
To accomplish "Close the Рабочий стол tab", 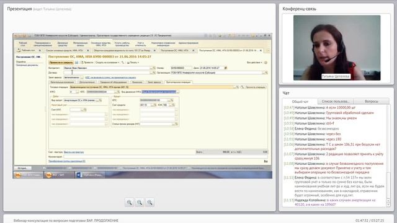I will pos(40,51).
